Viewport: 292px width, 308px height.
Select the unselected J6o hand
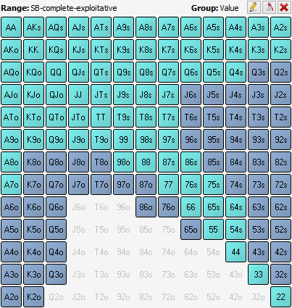[x=78, y=207]
